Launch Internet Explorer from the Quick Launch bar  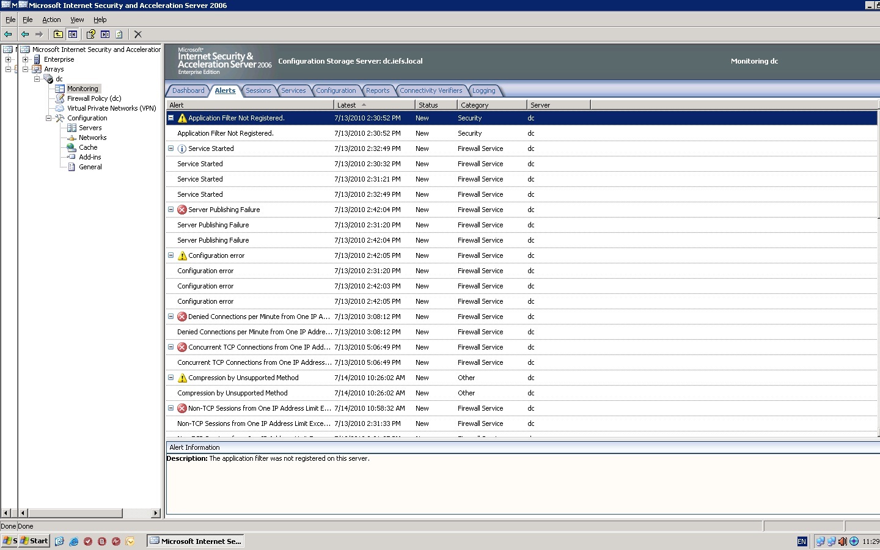point(74,541)
